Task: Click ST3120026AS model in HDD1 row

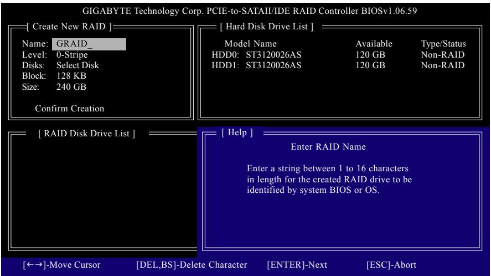Action: coord(273,65)
